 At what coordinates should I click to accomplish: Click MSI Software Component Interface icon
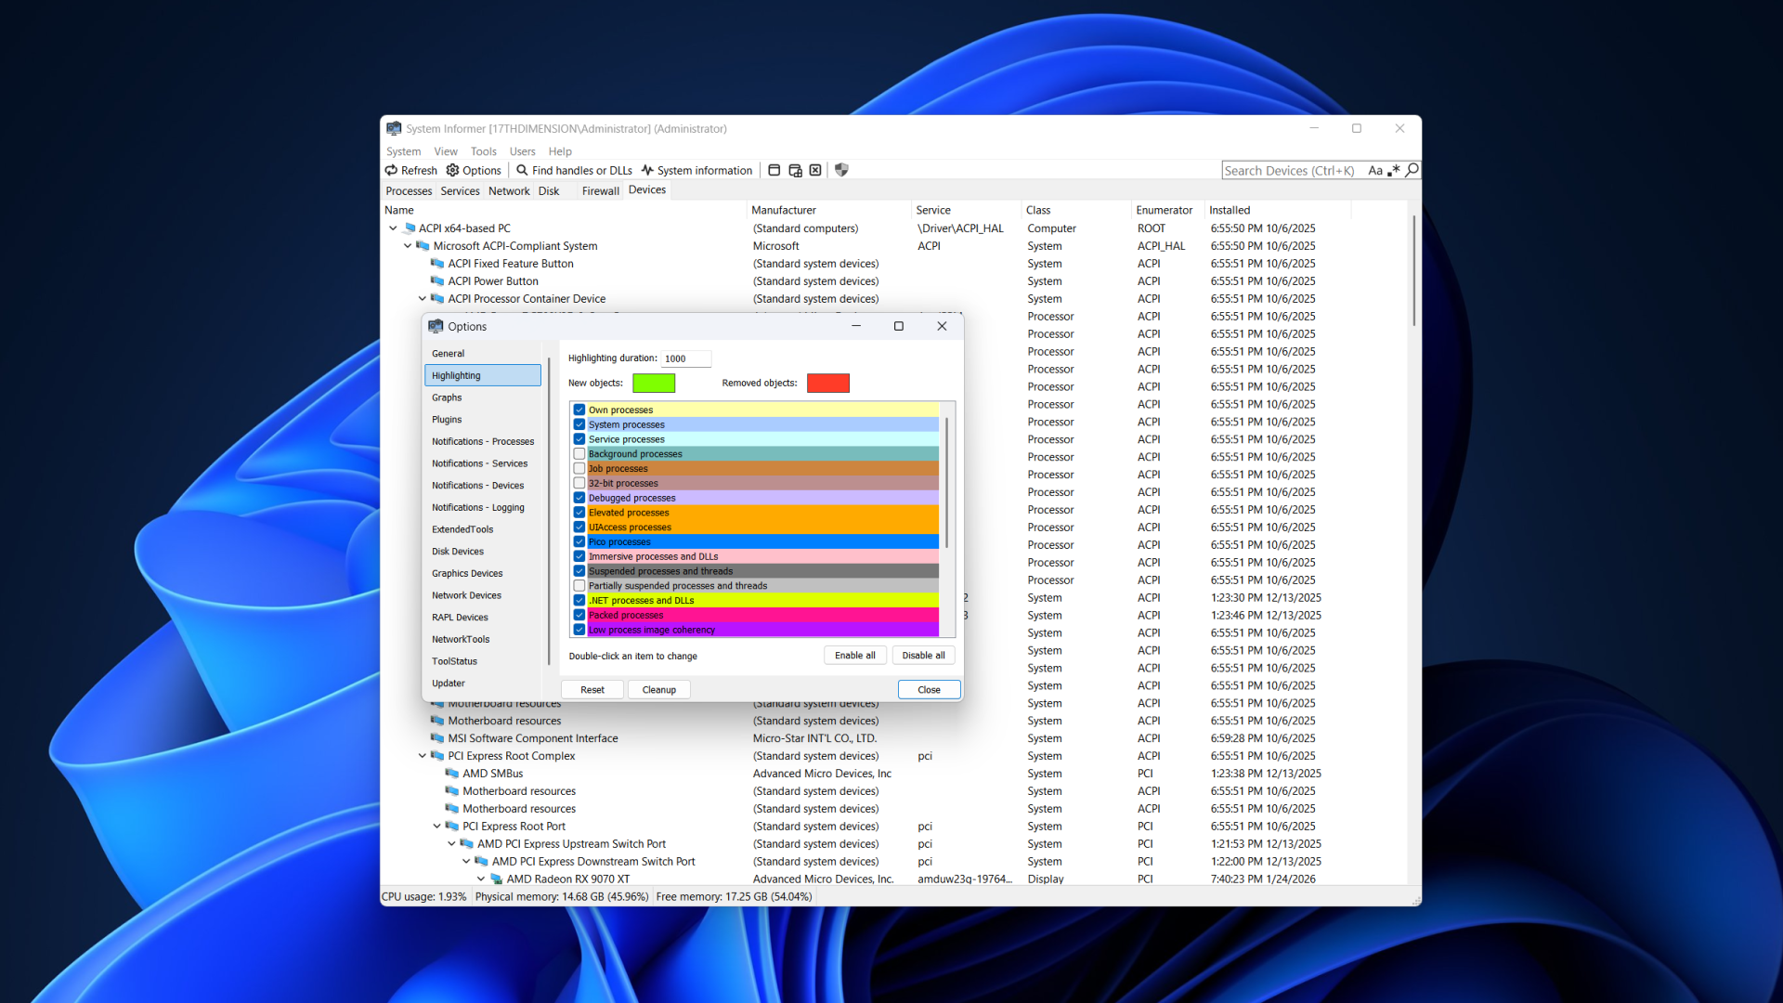pyautogui.click(x=437, y=738)
